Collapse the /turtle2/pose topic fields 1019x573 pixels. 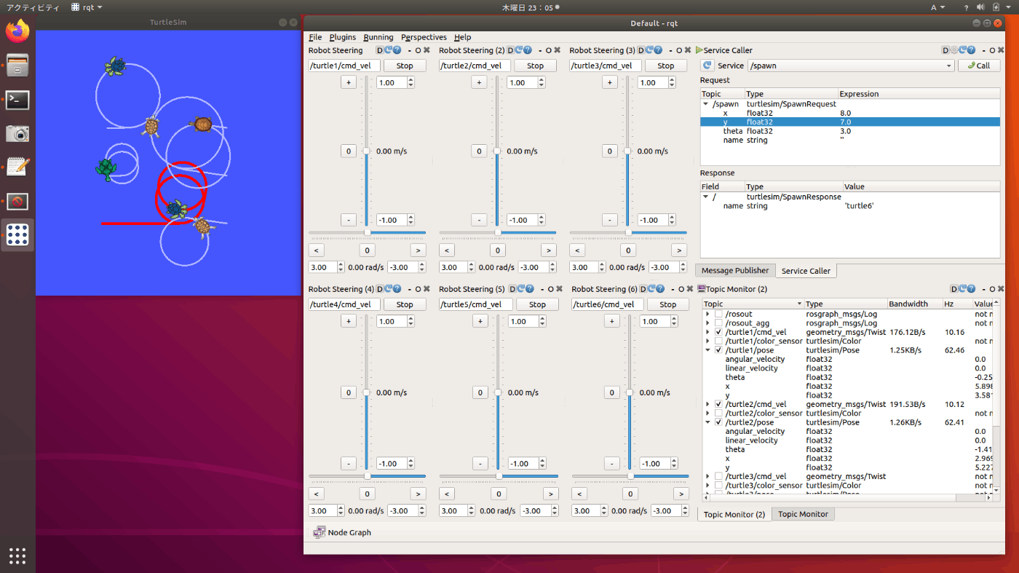point(708,422)
